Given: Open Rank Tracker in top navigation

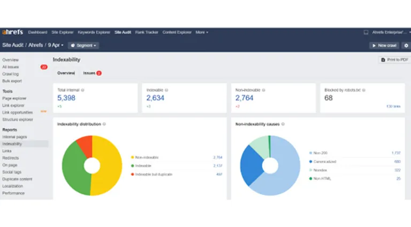Looking at the screenshot, I should coord(147,32).
